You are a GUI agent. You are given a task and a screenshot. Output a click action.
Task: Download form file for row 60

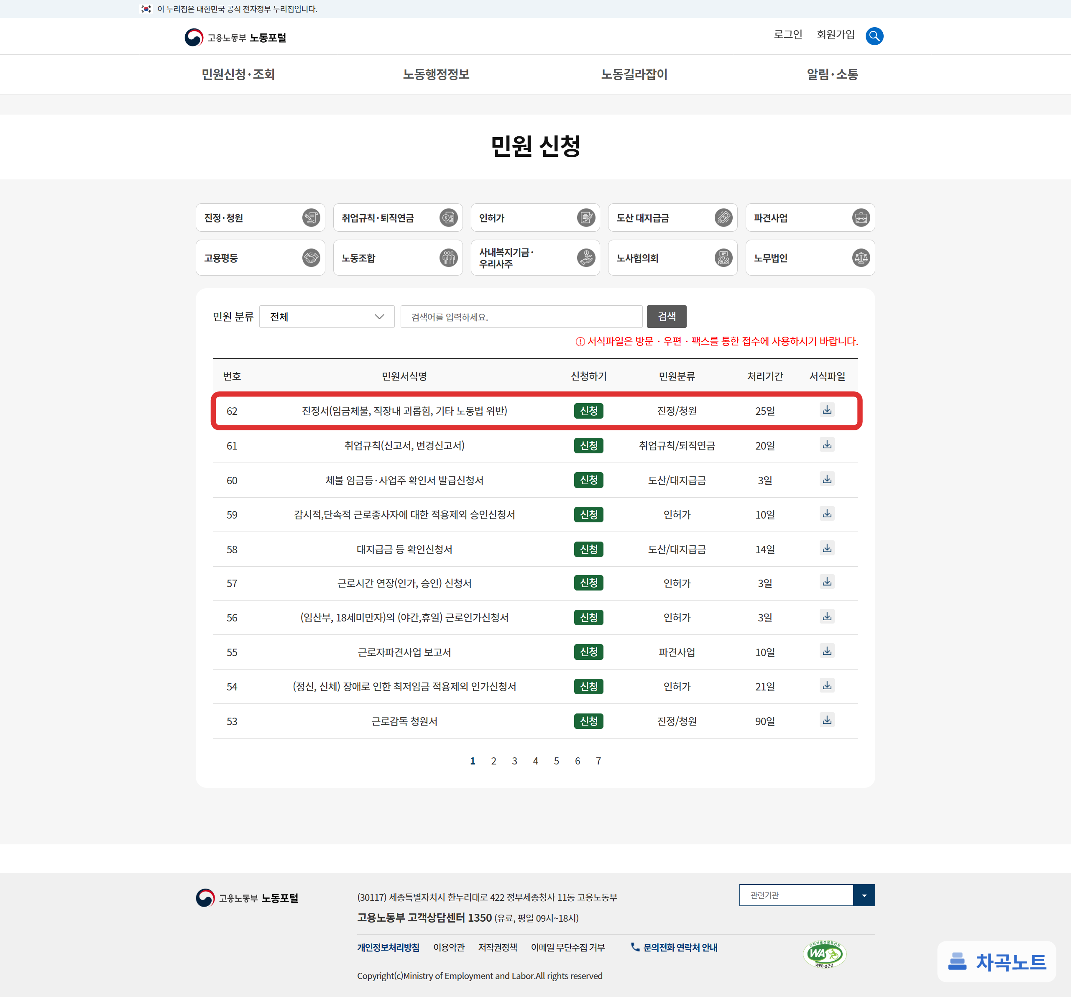827,479
